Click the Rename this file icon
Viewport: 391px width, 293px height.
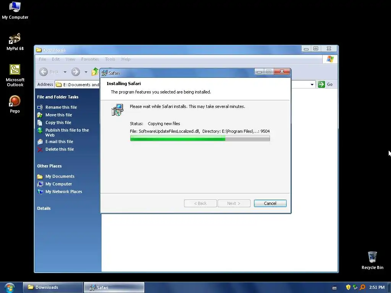coord(40,107)
